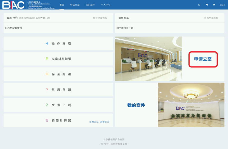This screenshot has height=149, width=228.
Task: Click the 查看全部开庭 link
Action: tap(211, 18)
